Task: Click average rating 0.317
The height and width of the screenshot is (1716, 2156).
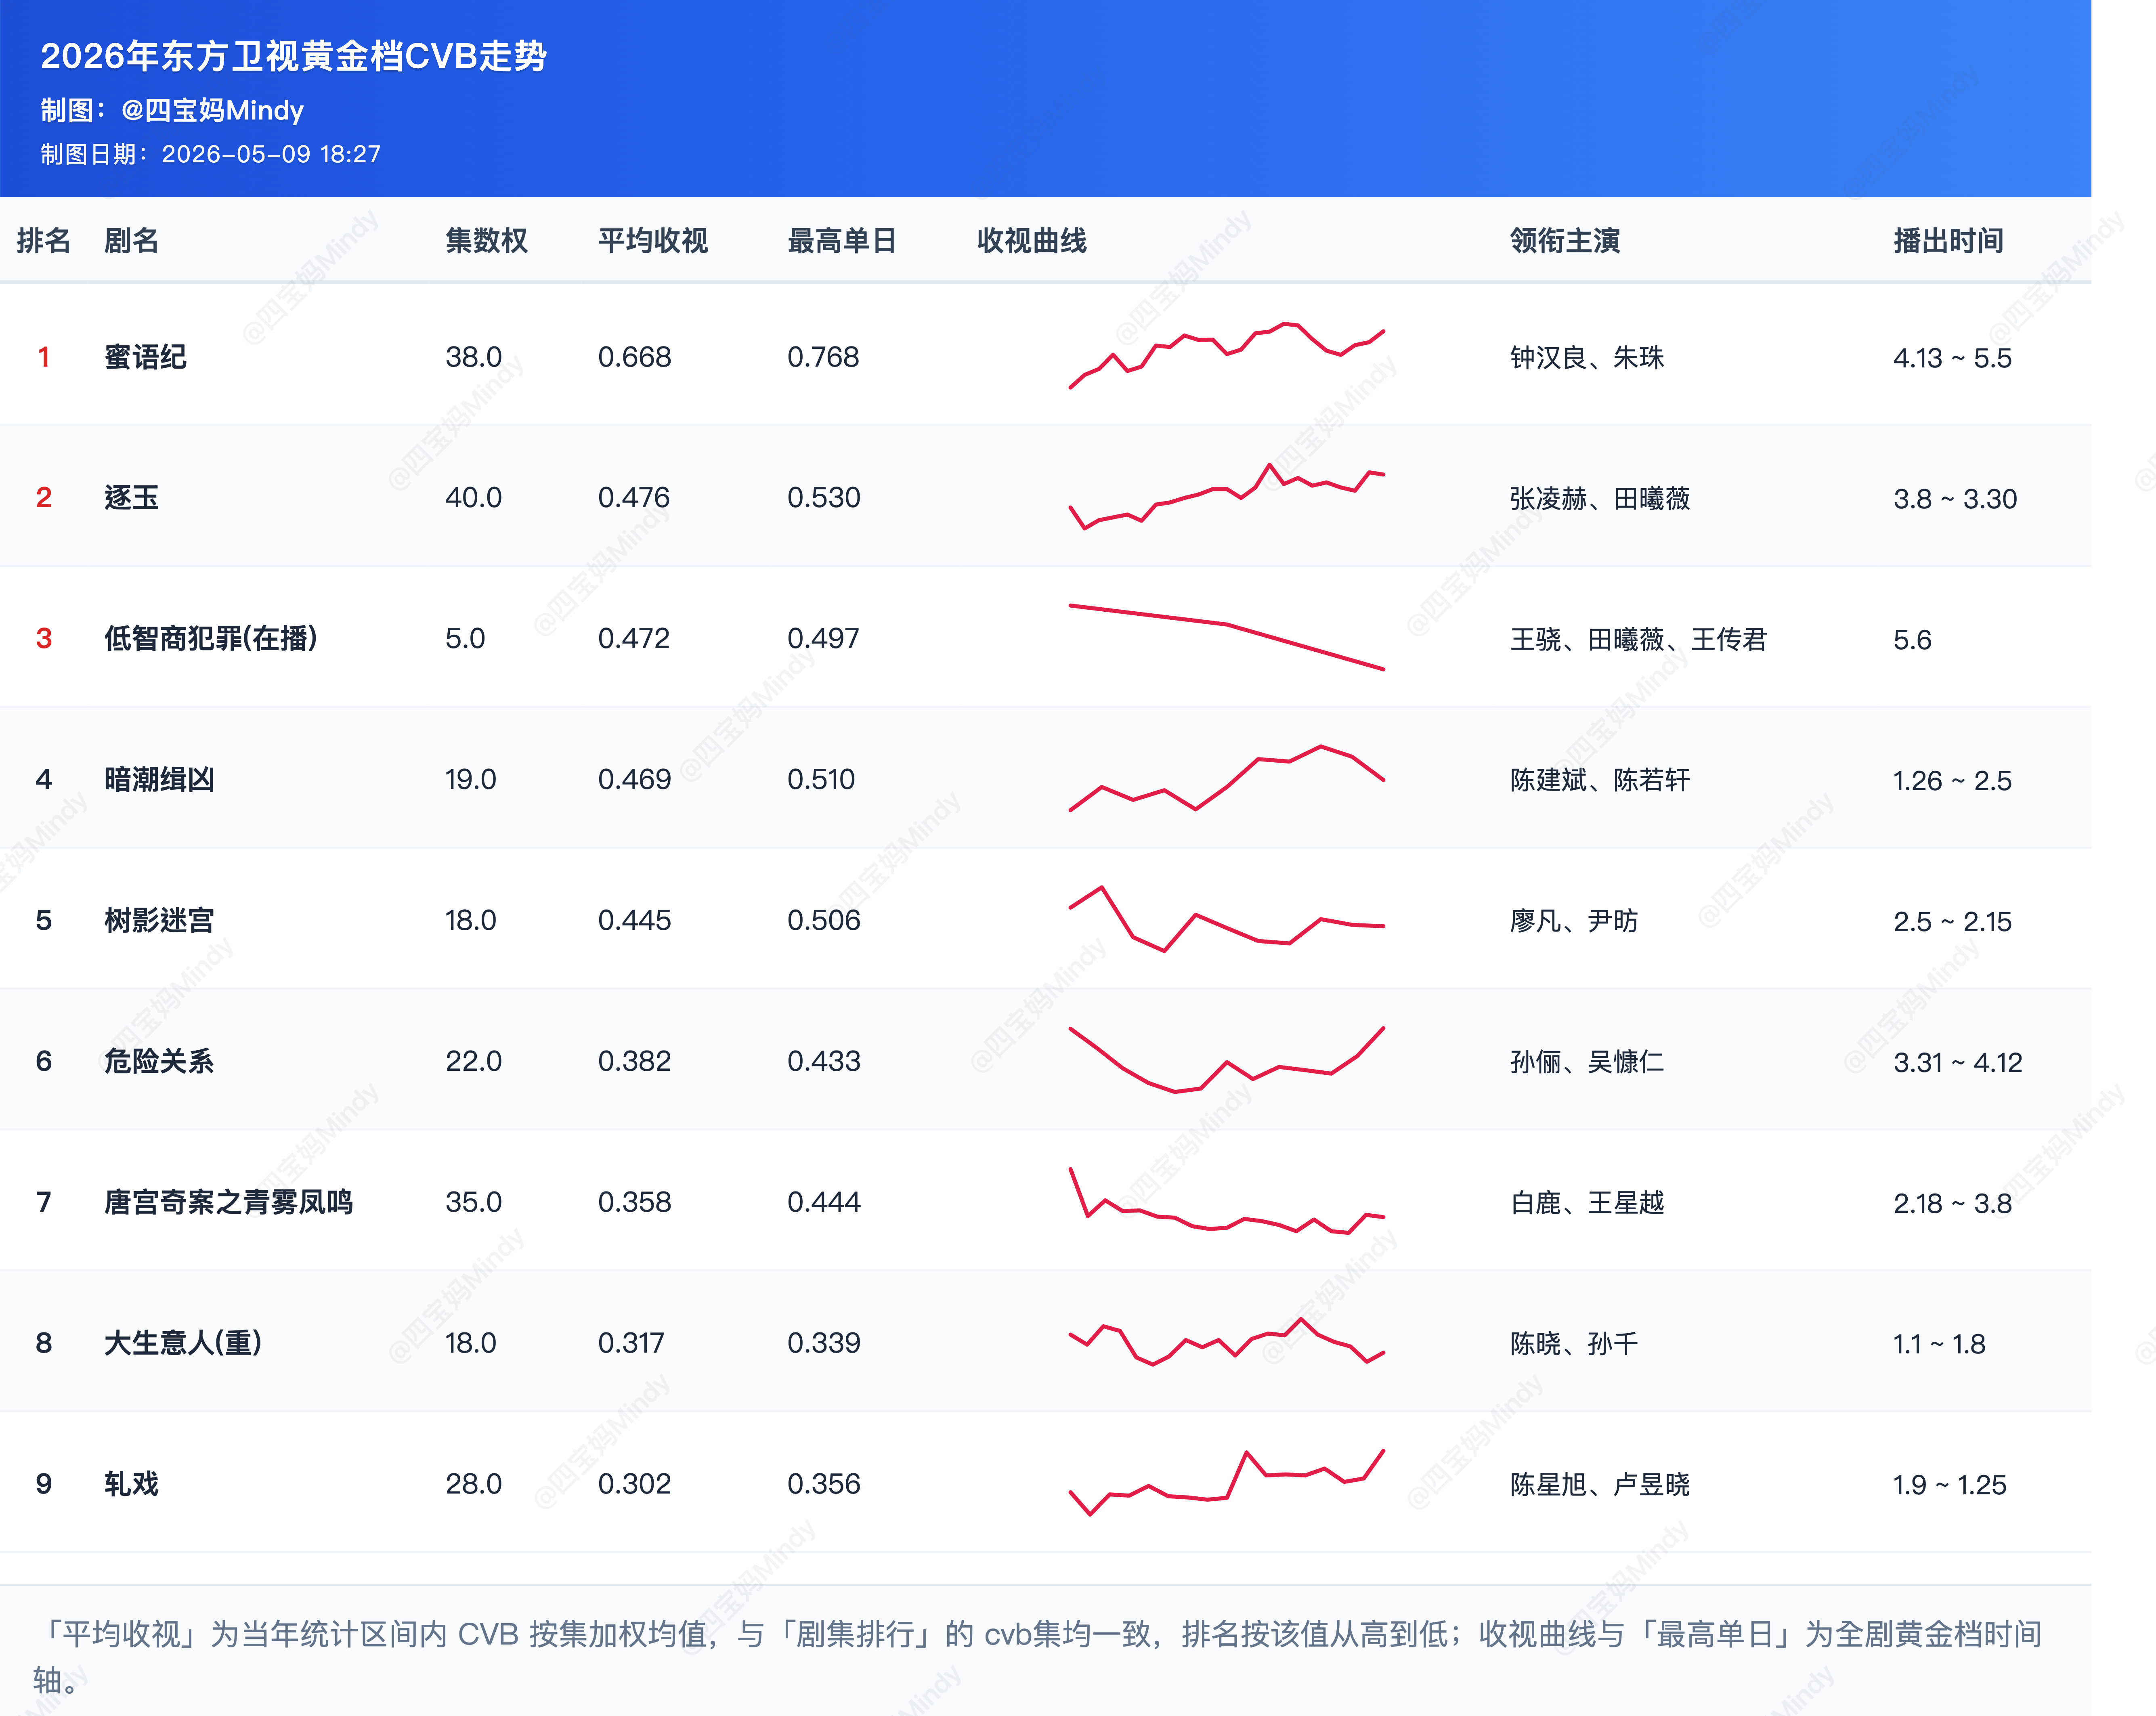Action: tap(631, 1343)
